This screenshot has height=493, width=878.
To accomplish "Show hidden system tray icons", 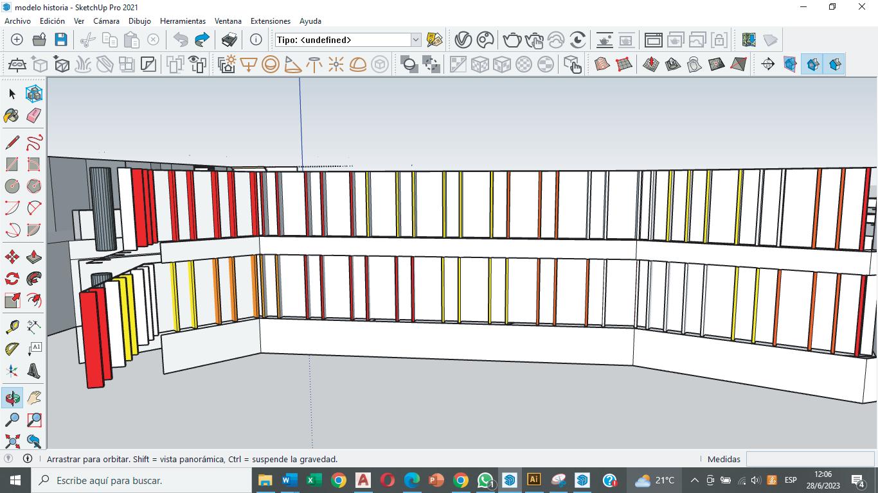I will pyautogui.click(x=694, y=480).
